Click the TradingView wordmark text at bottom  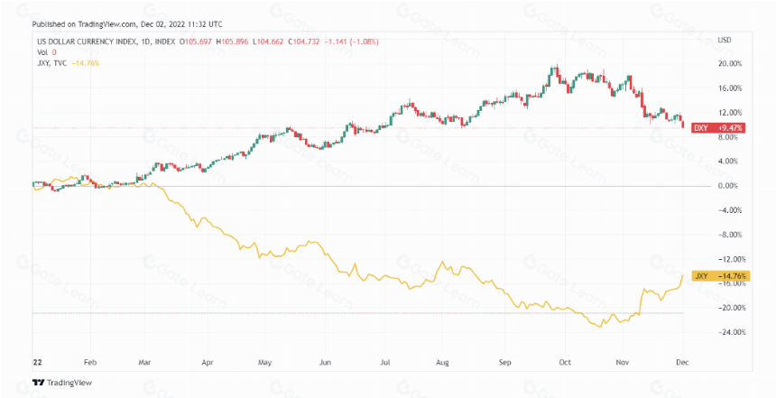coord(69,383)
